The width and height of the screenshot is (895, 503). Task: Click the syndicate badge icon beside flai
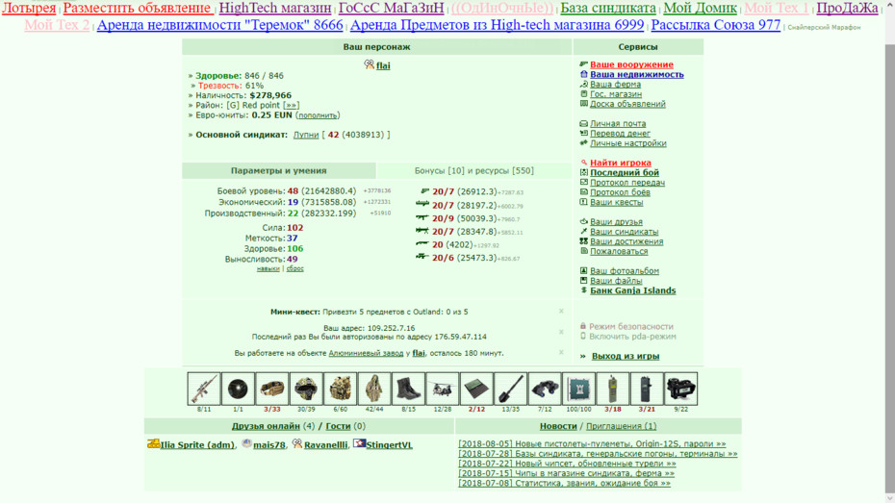[x=369, y=65]
